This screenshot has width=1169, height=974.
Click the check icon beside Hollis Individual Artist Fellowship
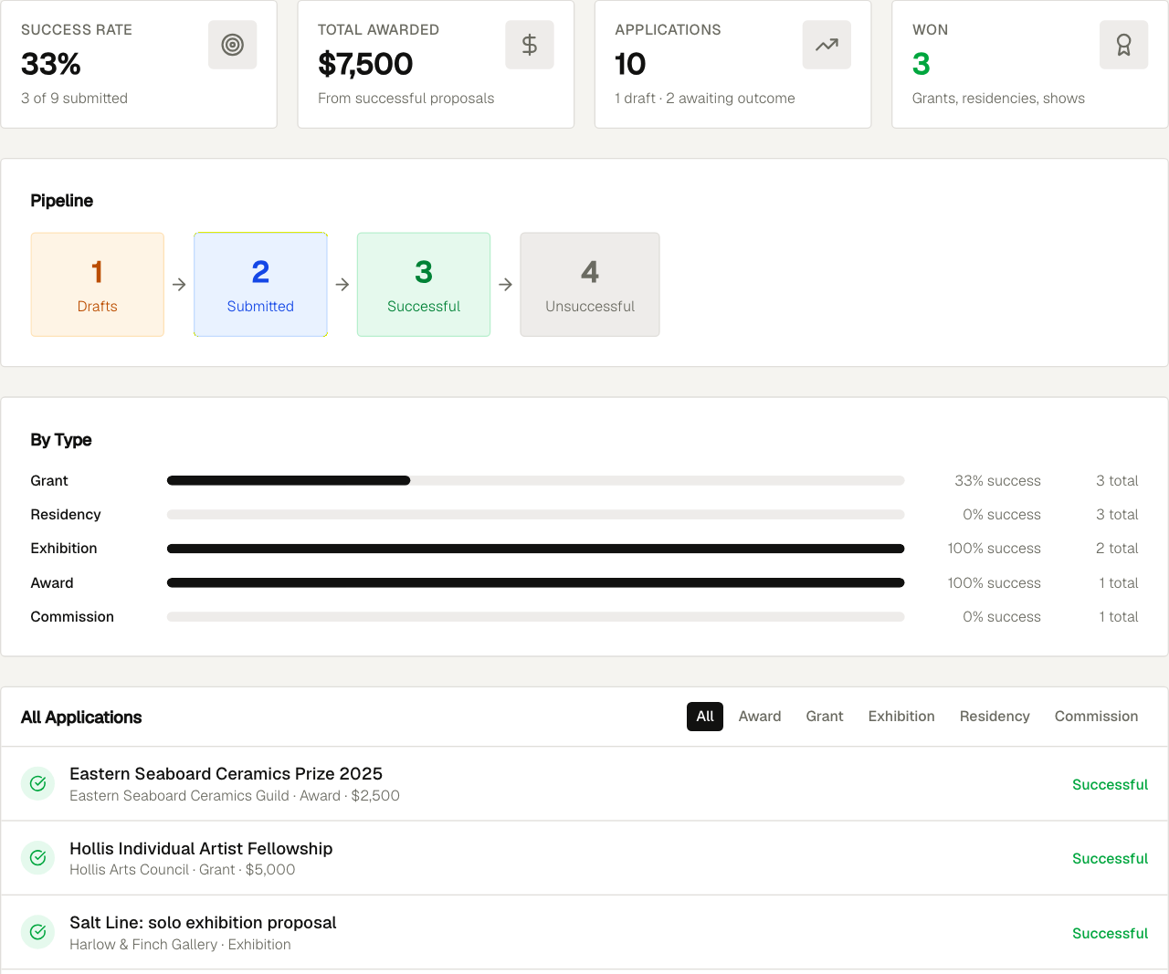(38, 858)
